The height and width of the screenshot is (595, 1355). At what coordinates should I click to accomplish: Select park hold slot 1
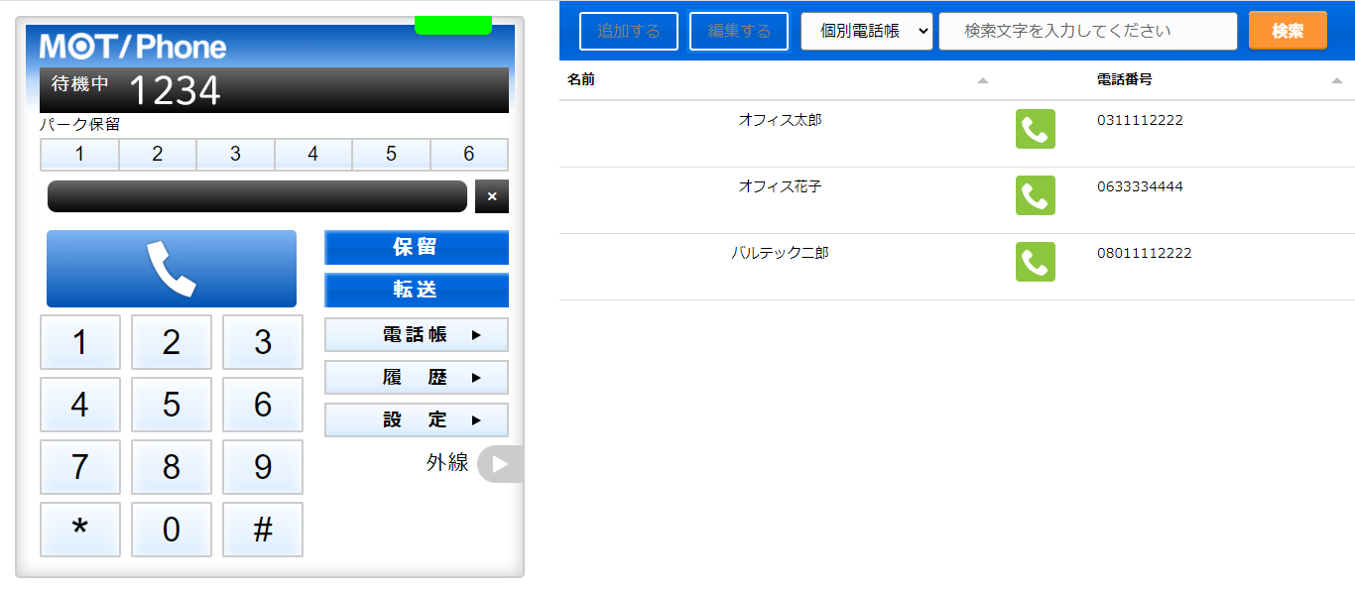click(x=79, y=155)
